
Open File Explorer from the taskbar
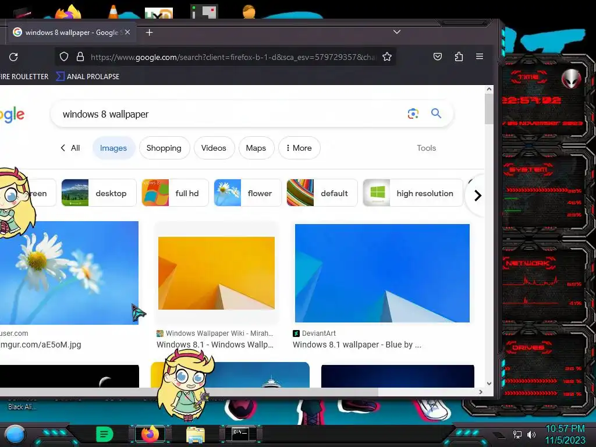pos(196,434)
